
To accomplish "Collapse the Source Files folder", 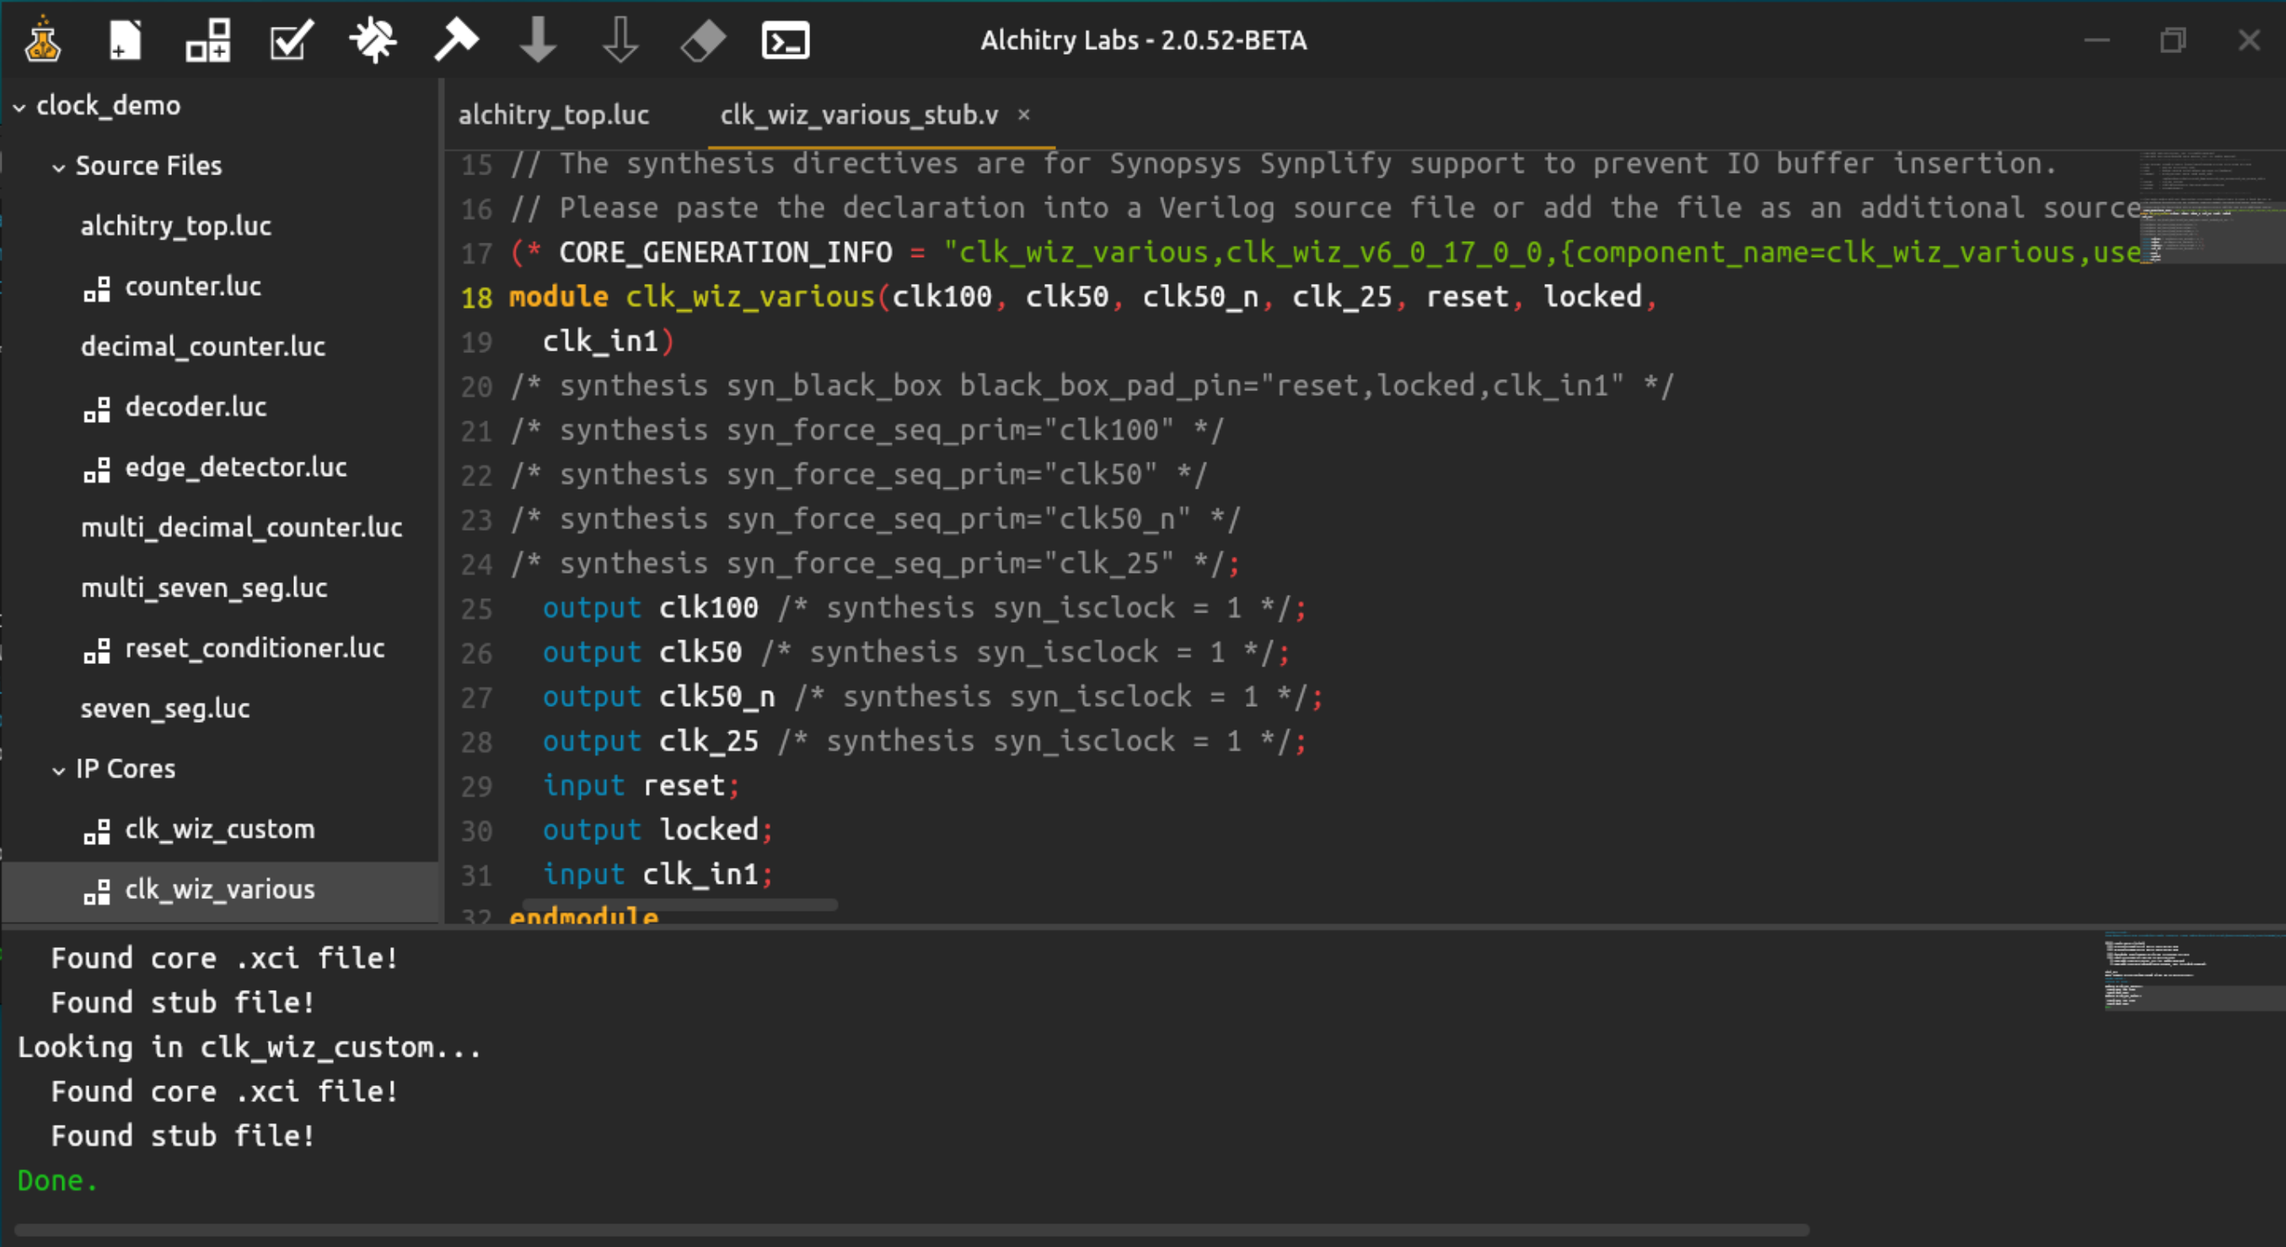I will click(x=58, y=167).
